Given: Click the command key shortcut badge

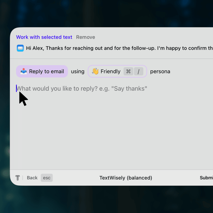Looking at the screenshot, I should [128, 71].
